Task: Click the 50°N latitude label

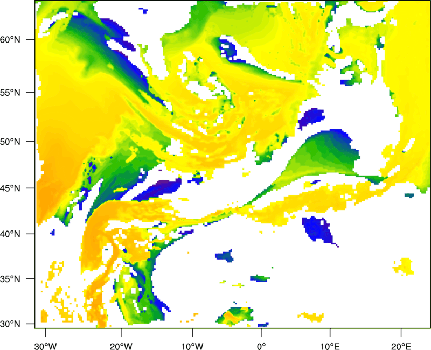Action: [x=10, y=142]
